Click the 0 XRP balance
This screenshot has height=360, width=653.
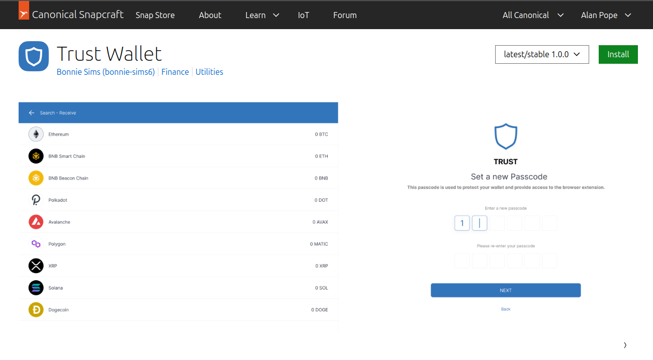coord(322,266)
